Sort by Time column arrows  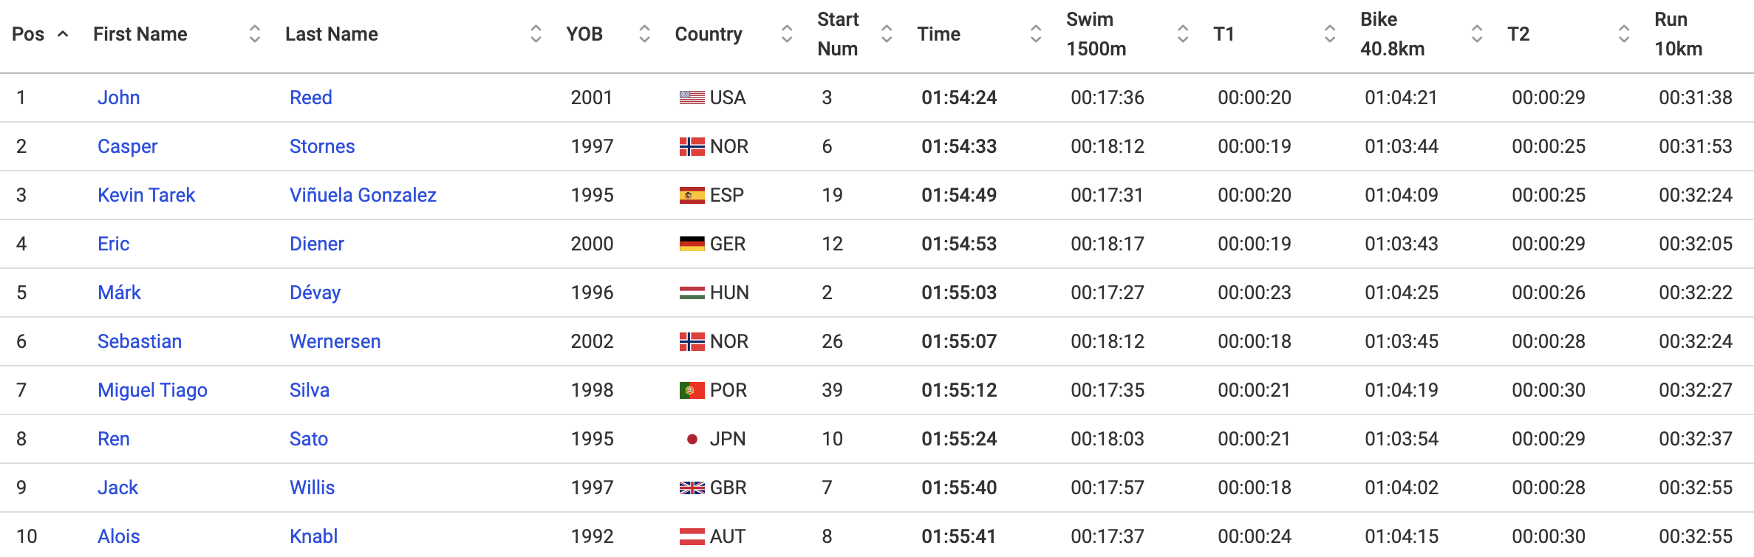[x=1036, y=34]
